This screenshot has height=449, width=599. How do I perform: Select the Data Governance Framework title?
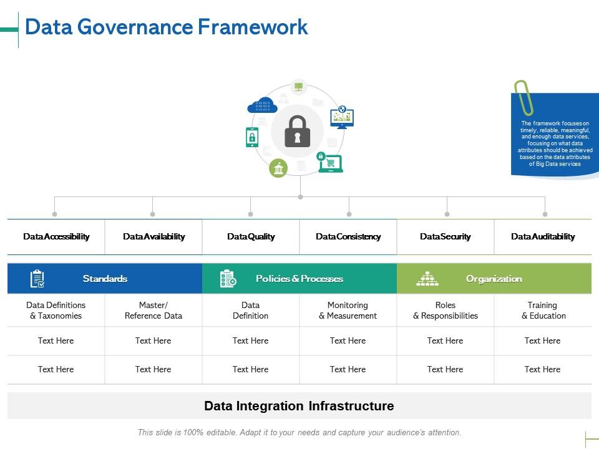166,27
